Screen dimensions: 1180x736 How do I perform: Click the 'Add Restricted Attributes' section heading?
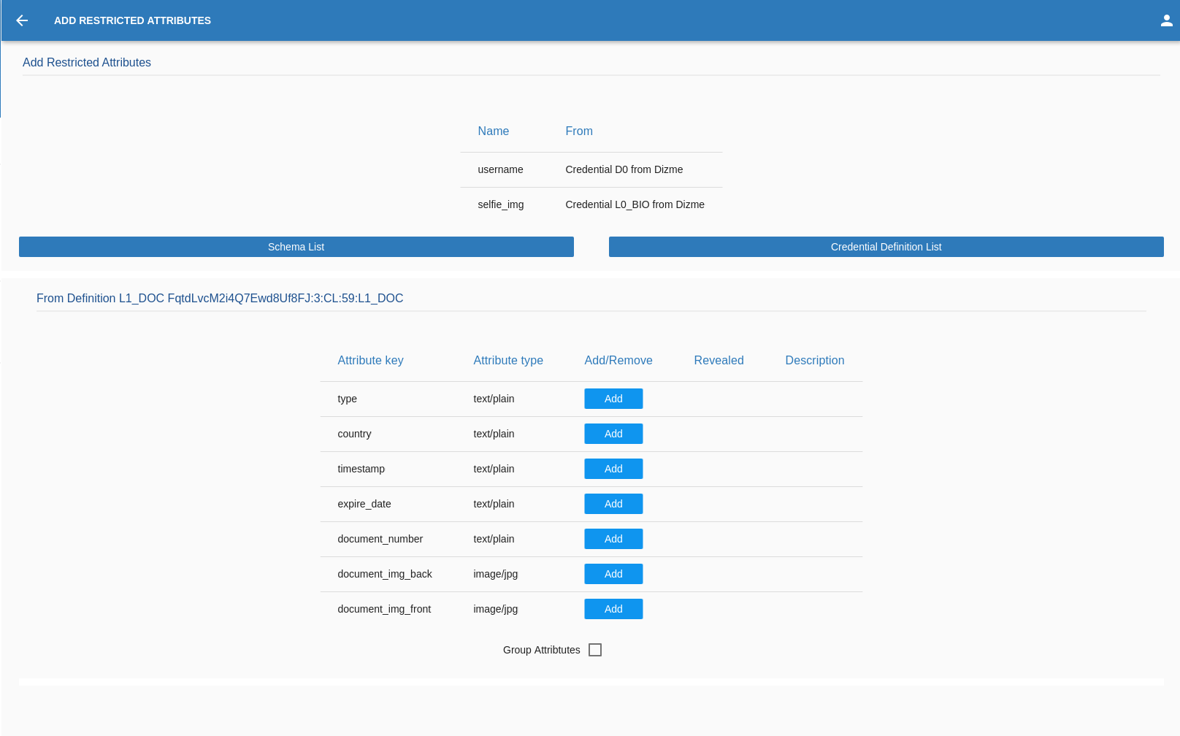click(87, 62)
